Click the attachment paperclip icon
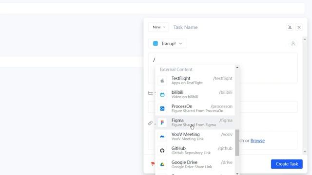 150,123
